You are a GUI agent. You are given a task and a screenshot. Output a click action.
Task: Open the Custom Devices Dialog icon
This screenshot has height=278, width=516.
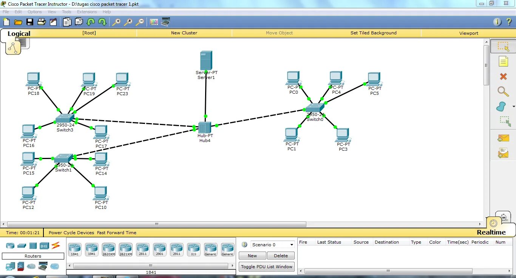[165, 22]
